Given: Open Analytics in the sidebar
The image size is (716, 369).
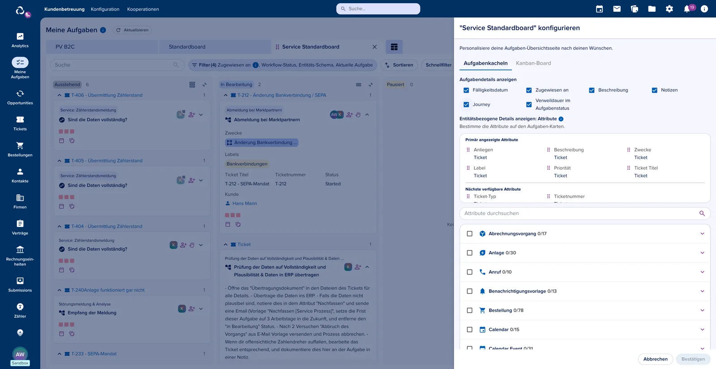Looking at the screenshot, I should pyautogui.click(x=20, y=40).
